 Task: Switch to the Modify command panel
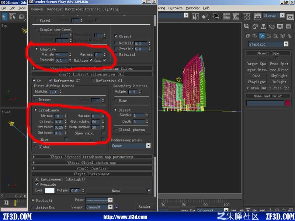click(255, 27)
